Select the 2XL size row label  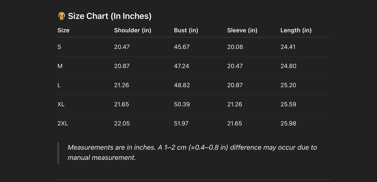[63, 123]
